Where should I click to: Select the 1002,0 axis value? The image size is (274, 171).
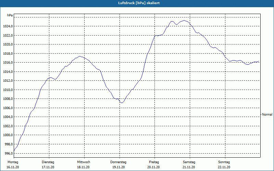[8, 126]
